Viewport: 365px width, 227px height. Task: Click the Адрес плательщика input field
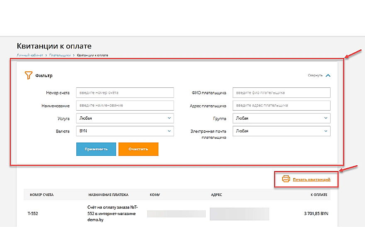click(x=282, y=106)
